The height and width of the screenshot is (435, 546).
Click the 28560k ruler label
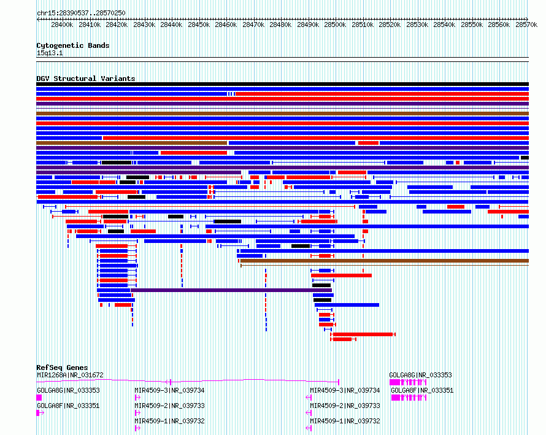[499, 25]
